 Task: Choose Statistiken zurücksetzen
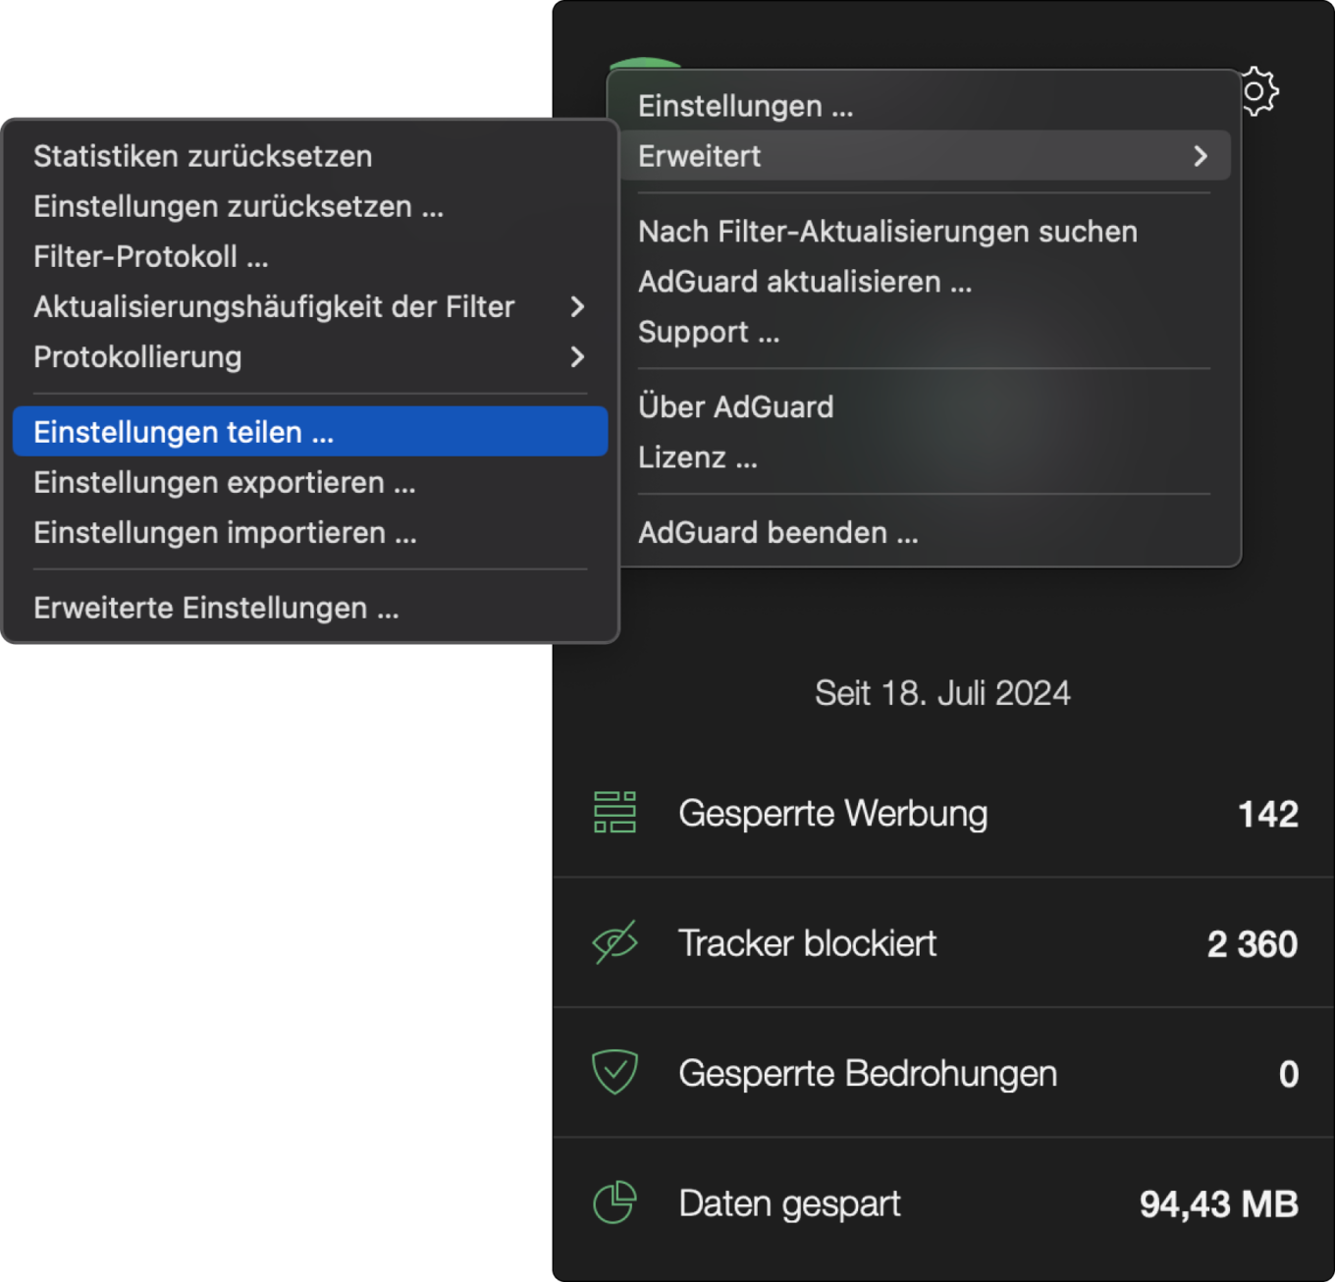tap(310, 156)
